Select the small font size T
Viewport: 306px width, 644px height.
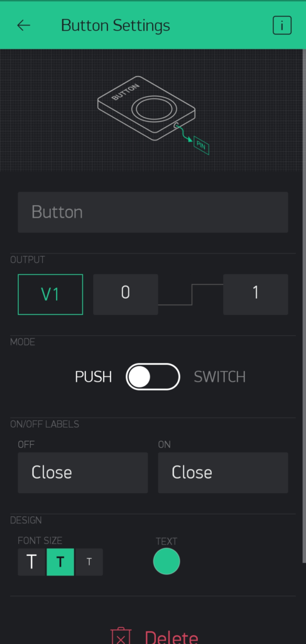point(89,562)
